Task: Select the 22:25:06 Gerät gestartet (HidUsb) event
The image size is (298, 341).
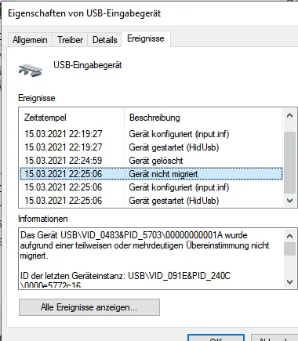Action: coord(151,201)
